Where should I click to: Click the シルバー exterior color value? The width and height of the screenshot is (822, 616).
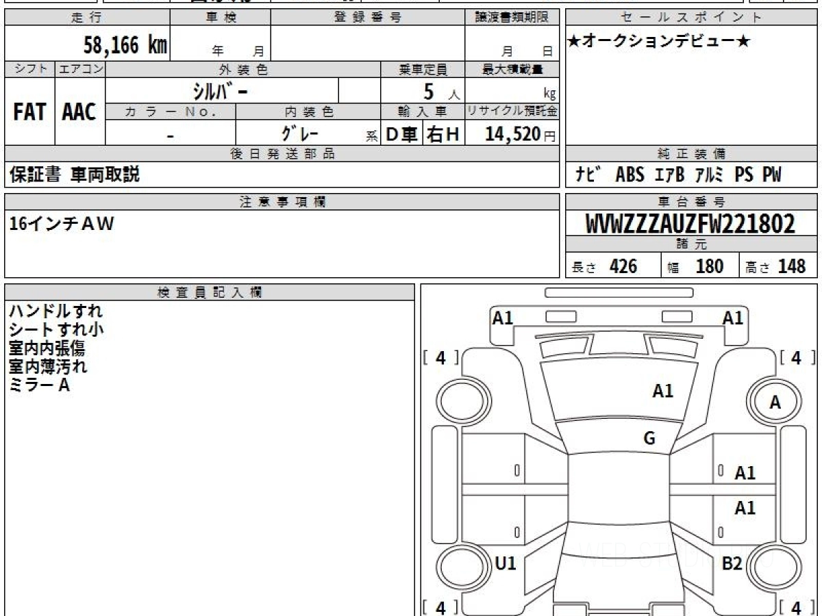219,90
